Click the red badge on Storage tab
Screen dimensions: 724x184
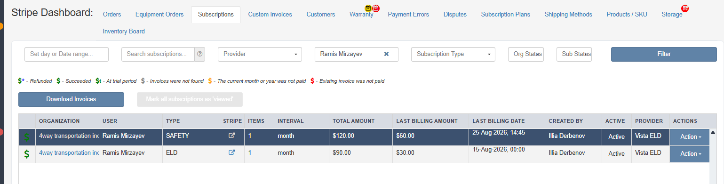(x=685, y=8)
